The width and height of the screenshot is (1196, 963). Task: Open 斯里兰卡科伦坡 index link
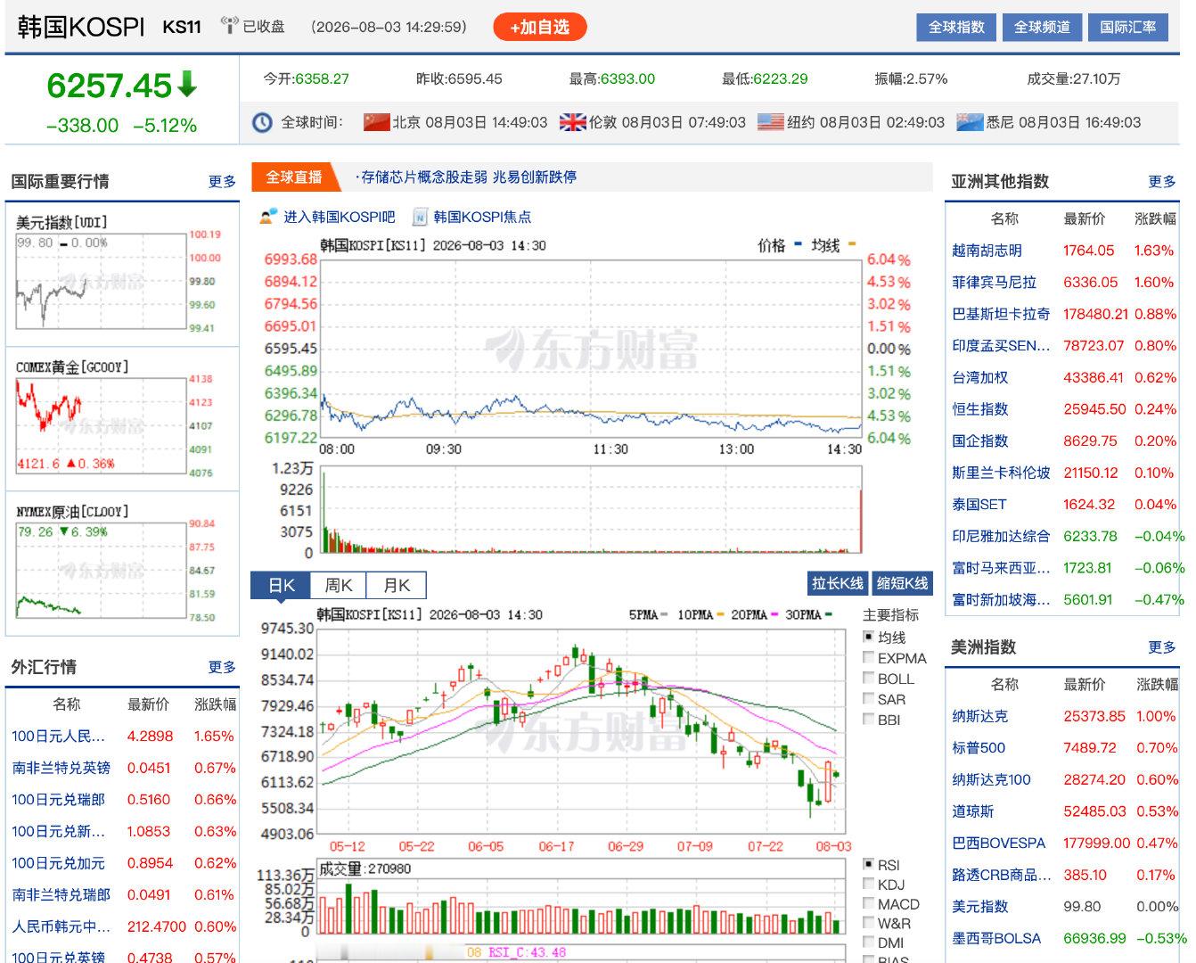(x=1001, y=473)
